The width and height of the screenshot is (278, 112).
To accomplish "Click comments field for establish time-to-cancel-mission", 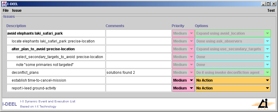I will point(139,80).
